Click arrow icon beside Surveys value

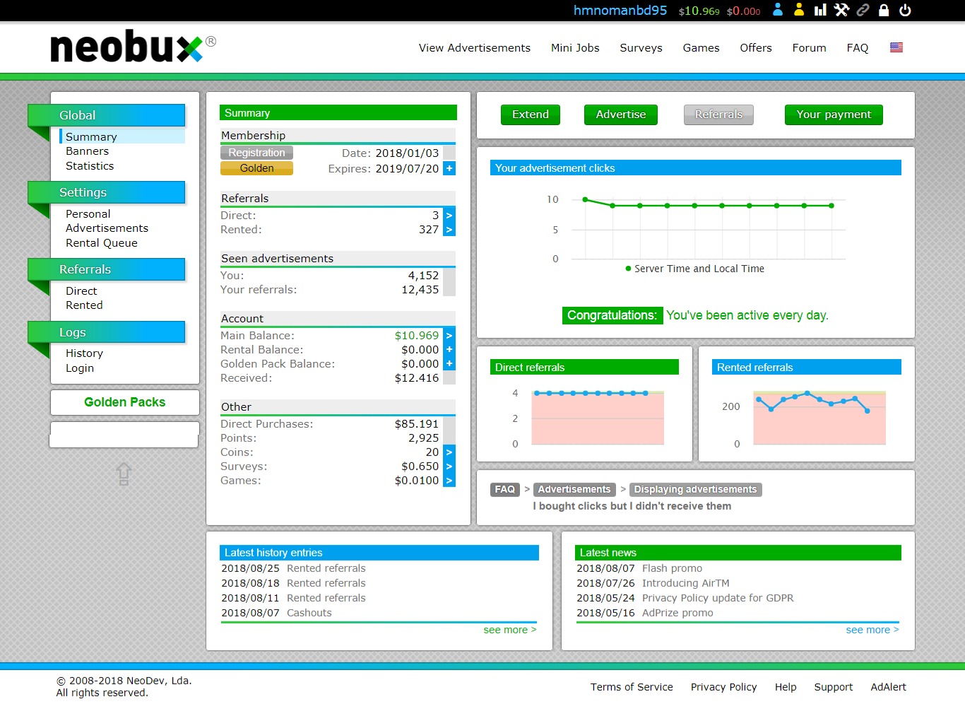[449, 467]
